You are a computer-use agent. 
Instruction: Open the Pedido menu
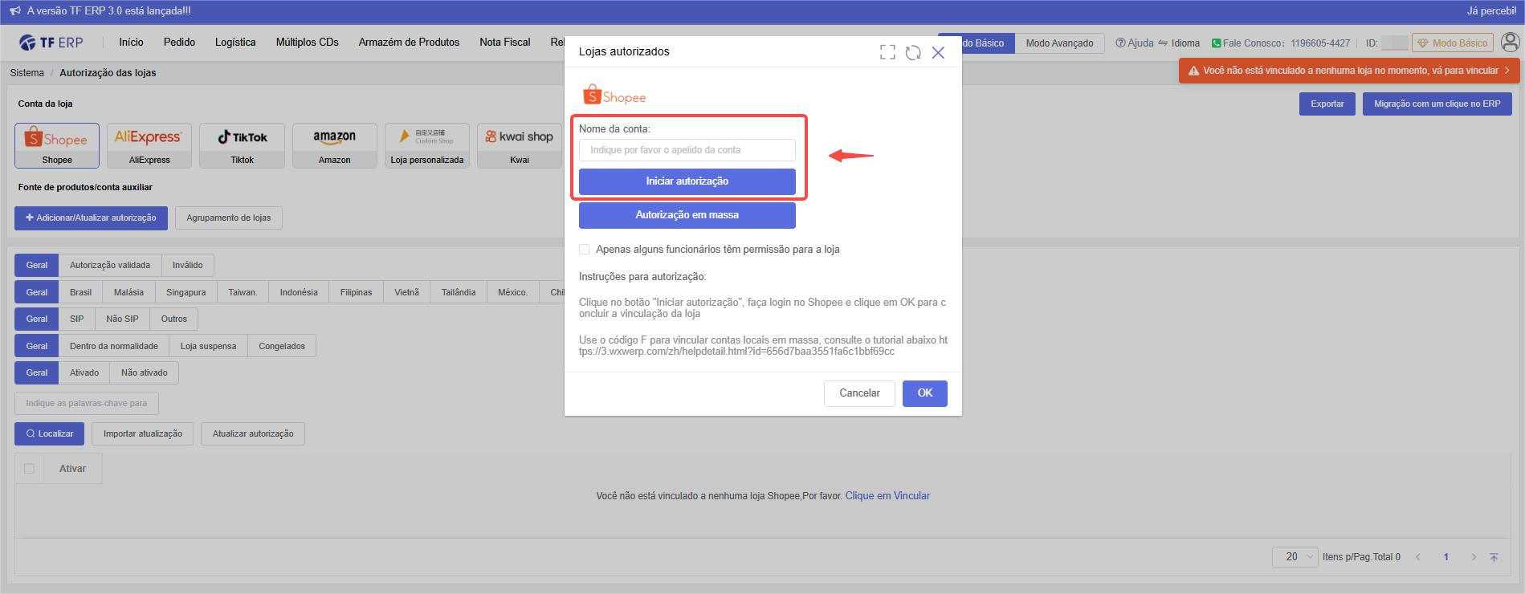click(179, 43)
